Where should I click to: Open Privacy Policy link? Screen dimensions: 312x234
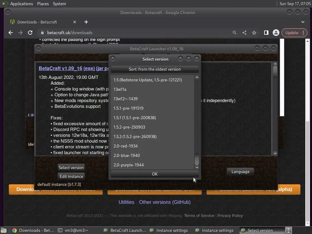pyautogui.click(x=230, y=215)
